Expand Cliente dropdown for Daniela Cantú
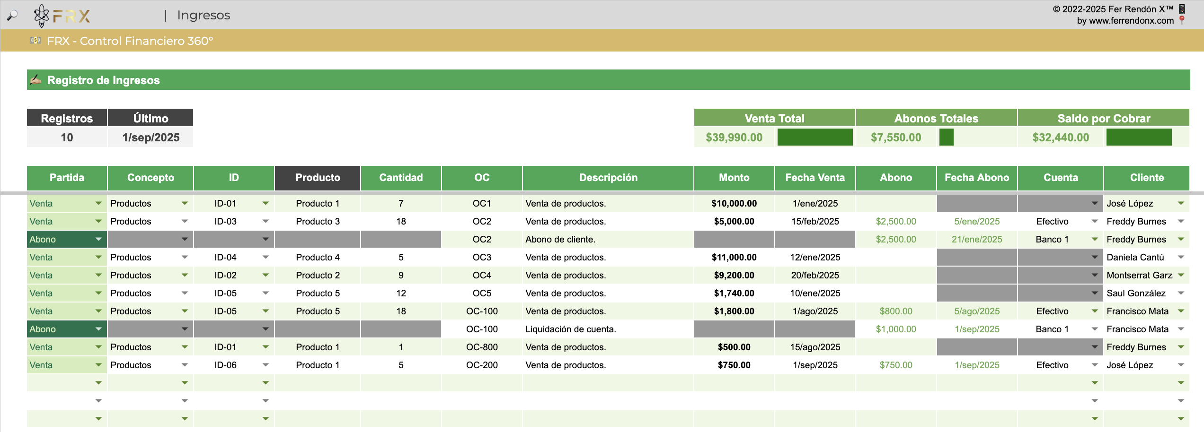 pyautogui.click(x=1180, y=257)
